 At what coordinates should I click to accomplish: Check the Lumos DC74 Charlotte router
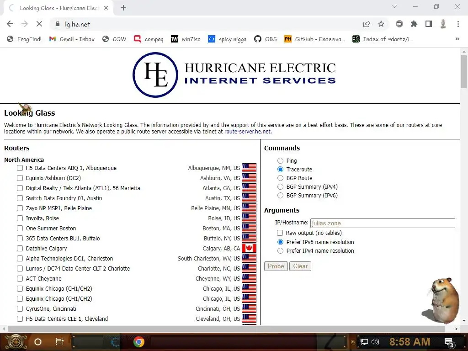coord(20,269)
